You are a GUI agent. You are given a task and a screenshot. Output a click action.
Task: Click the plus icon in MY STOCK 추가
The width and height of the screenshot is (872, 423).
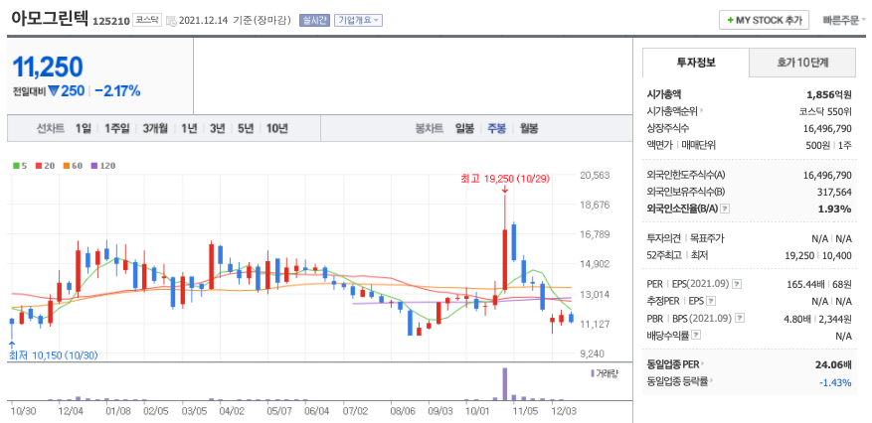point(730,21)
